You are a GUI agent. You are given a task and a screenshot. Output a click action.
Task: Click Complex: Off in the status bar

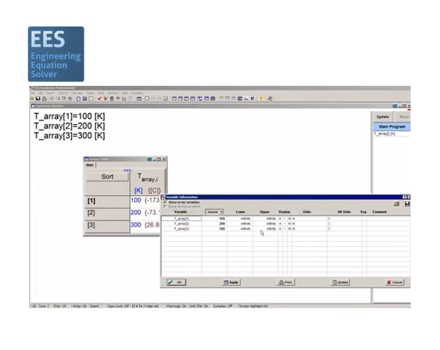[x=222, y=306]
